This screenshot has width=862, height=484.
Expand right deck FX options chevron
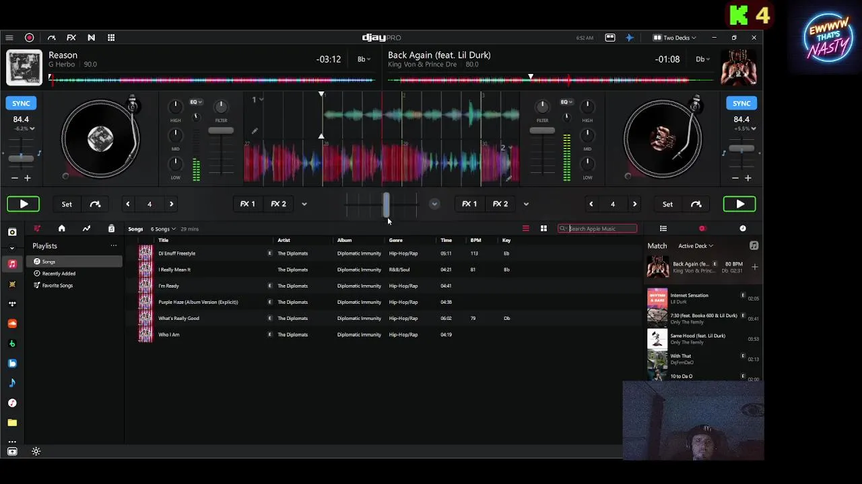526,204
